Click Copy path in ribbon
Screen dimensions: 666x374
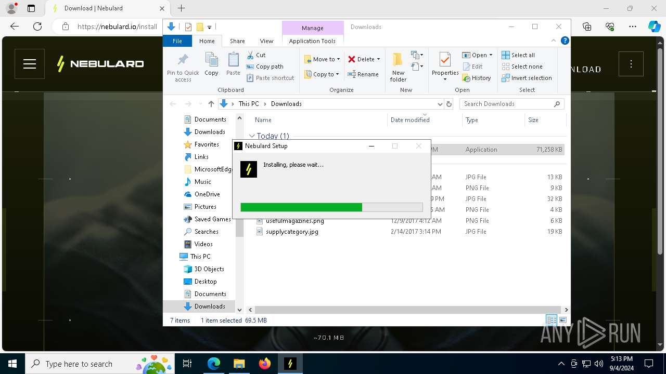[265, 66]
